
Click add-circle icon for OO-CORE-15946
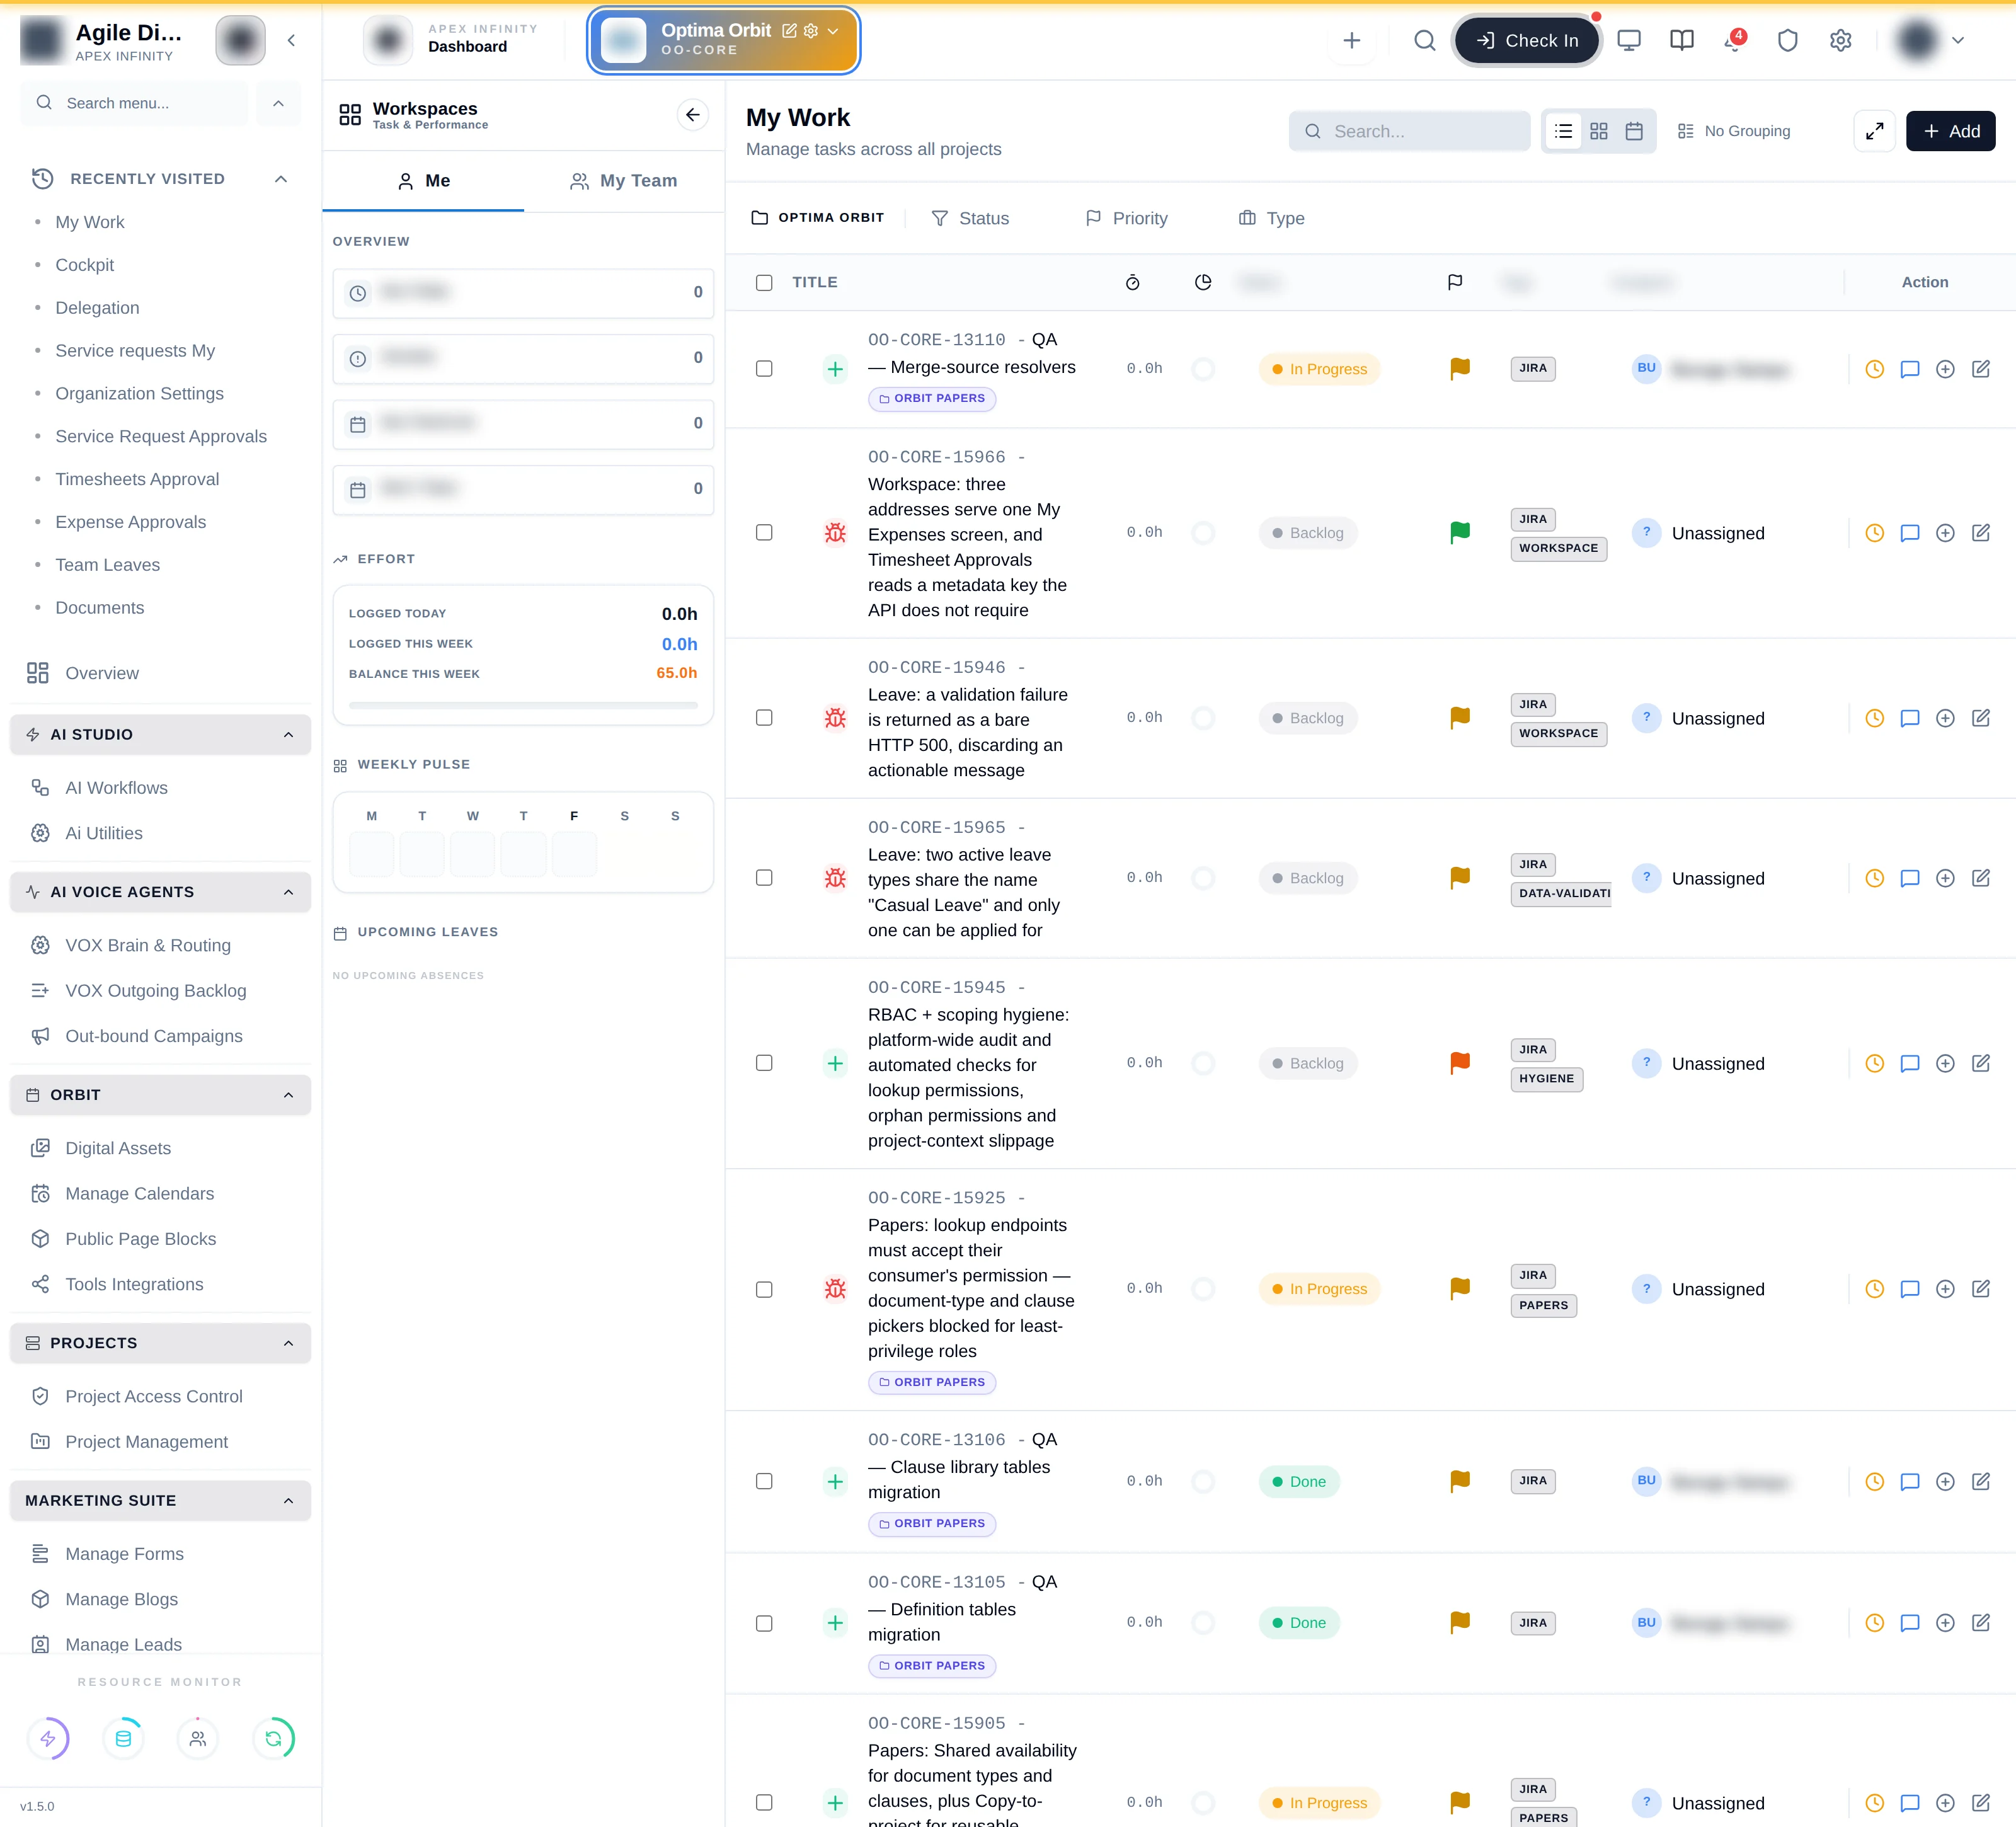tap(1945, 718)
